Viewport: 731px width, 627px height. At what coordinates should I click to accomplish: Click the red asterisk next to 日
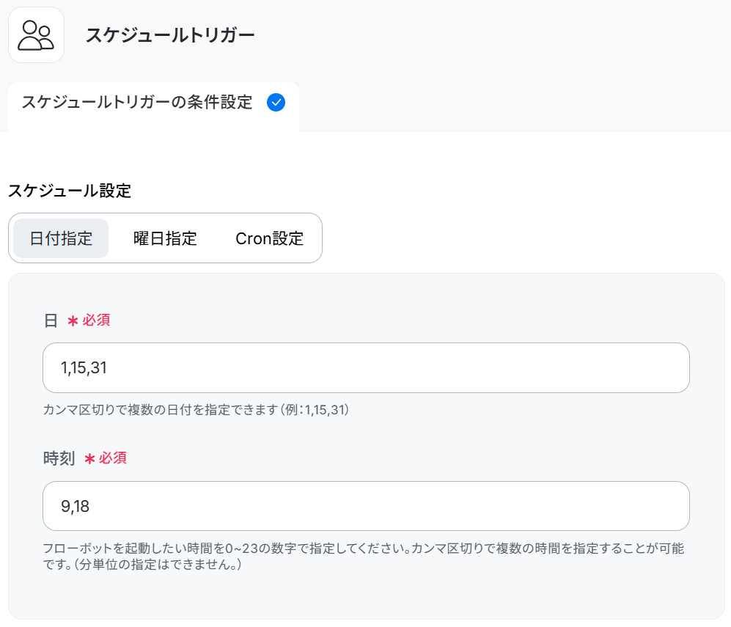point(73,321)
